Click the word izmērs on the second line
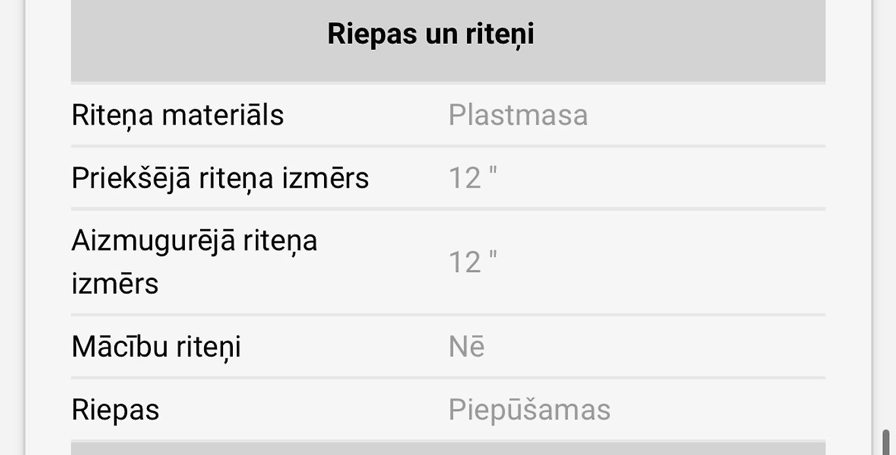 [x=115, y=284]
